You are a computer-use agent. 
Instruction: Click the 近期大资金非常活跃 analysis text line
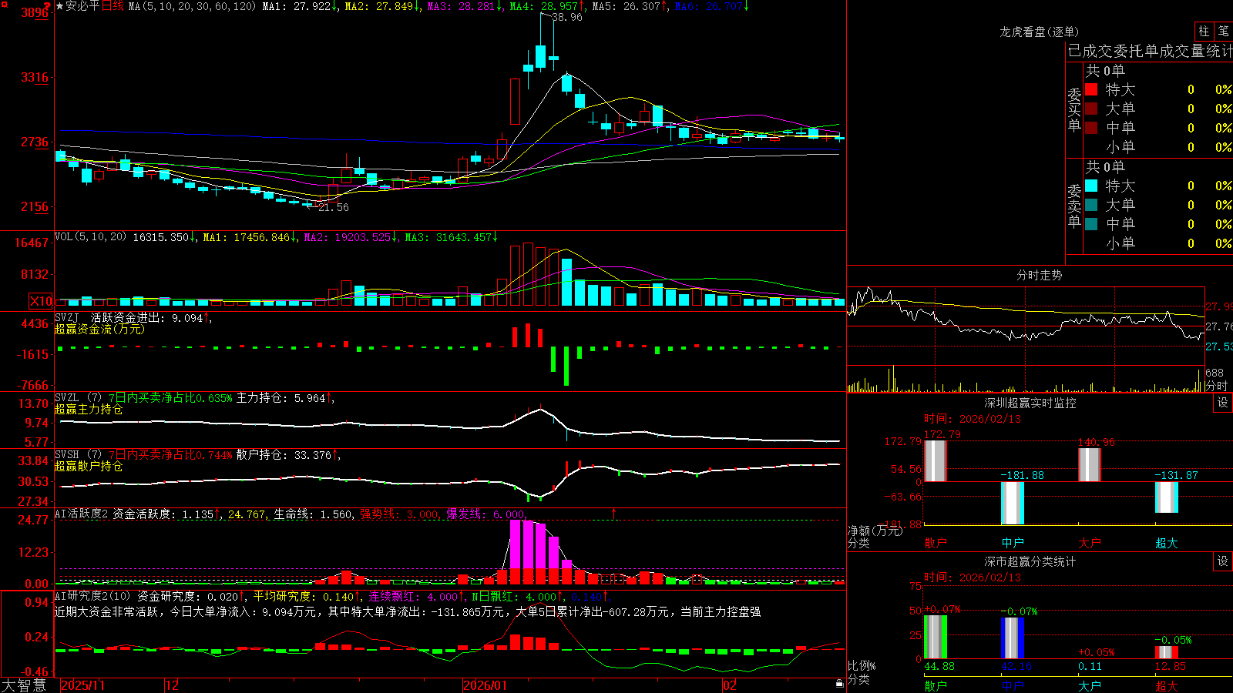(x=408, y=611)
